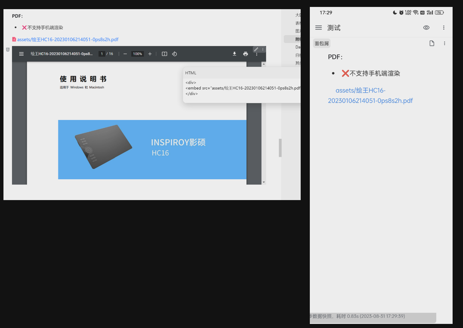
Task: Tap the mobile battery indicator
Action: click(439, 13)
